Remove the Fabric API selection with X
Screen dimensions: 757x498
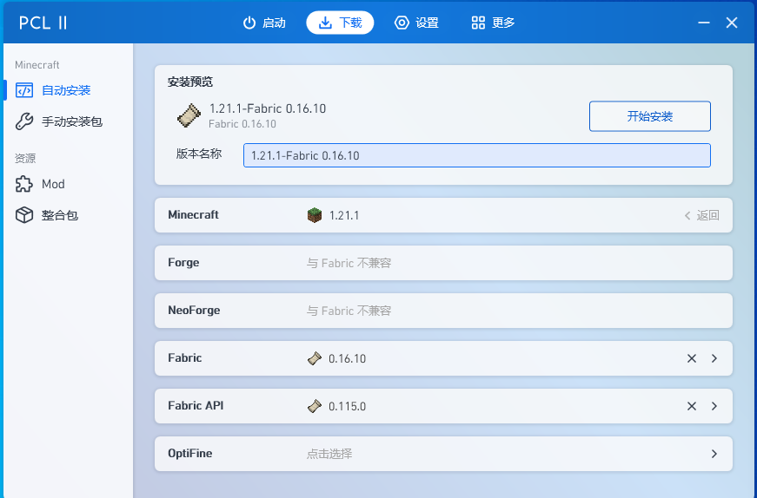click(692, 406)
